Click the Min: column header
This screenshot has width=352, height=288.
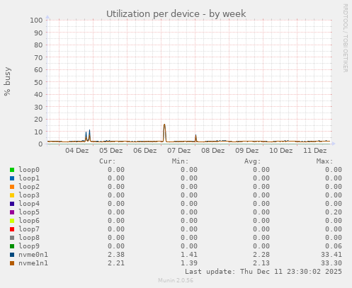[181, 161]
